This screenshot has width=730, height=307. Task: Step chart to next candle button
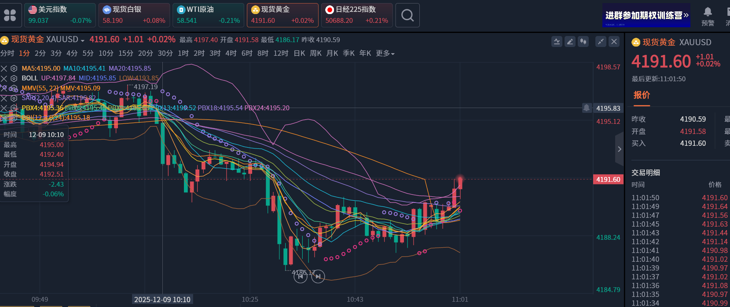pos(318,276)
